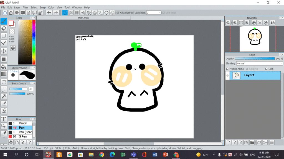284x159 pixels.
Task: Add a new layer in Layer panel
Action: (229, 142)
